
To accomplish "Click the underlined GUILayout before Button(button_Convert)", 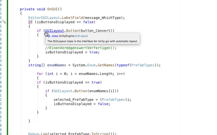I will [55, 30].
